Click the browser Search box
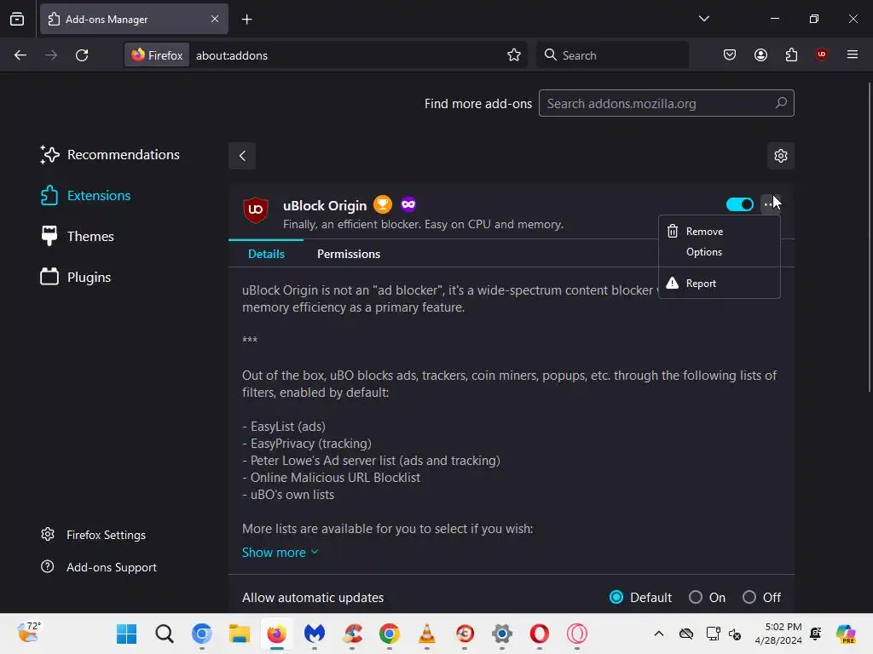Viewport: 873px width, 654px height. pos(612,55)
